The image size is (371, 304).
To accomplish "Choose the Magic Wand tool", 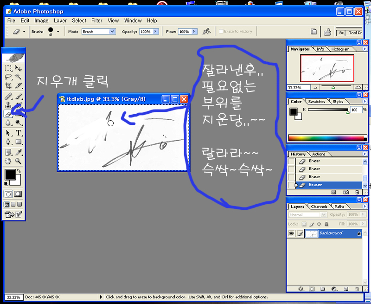I will point(19,77).
